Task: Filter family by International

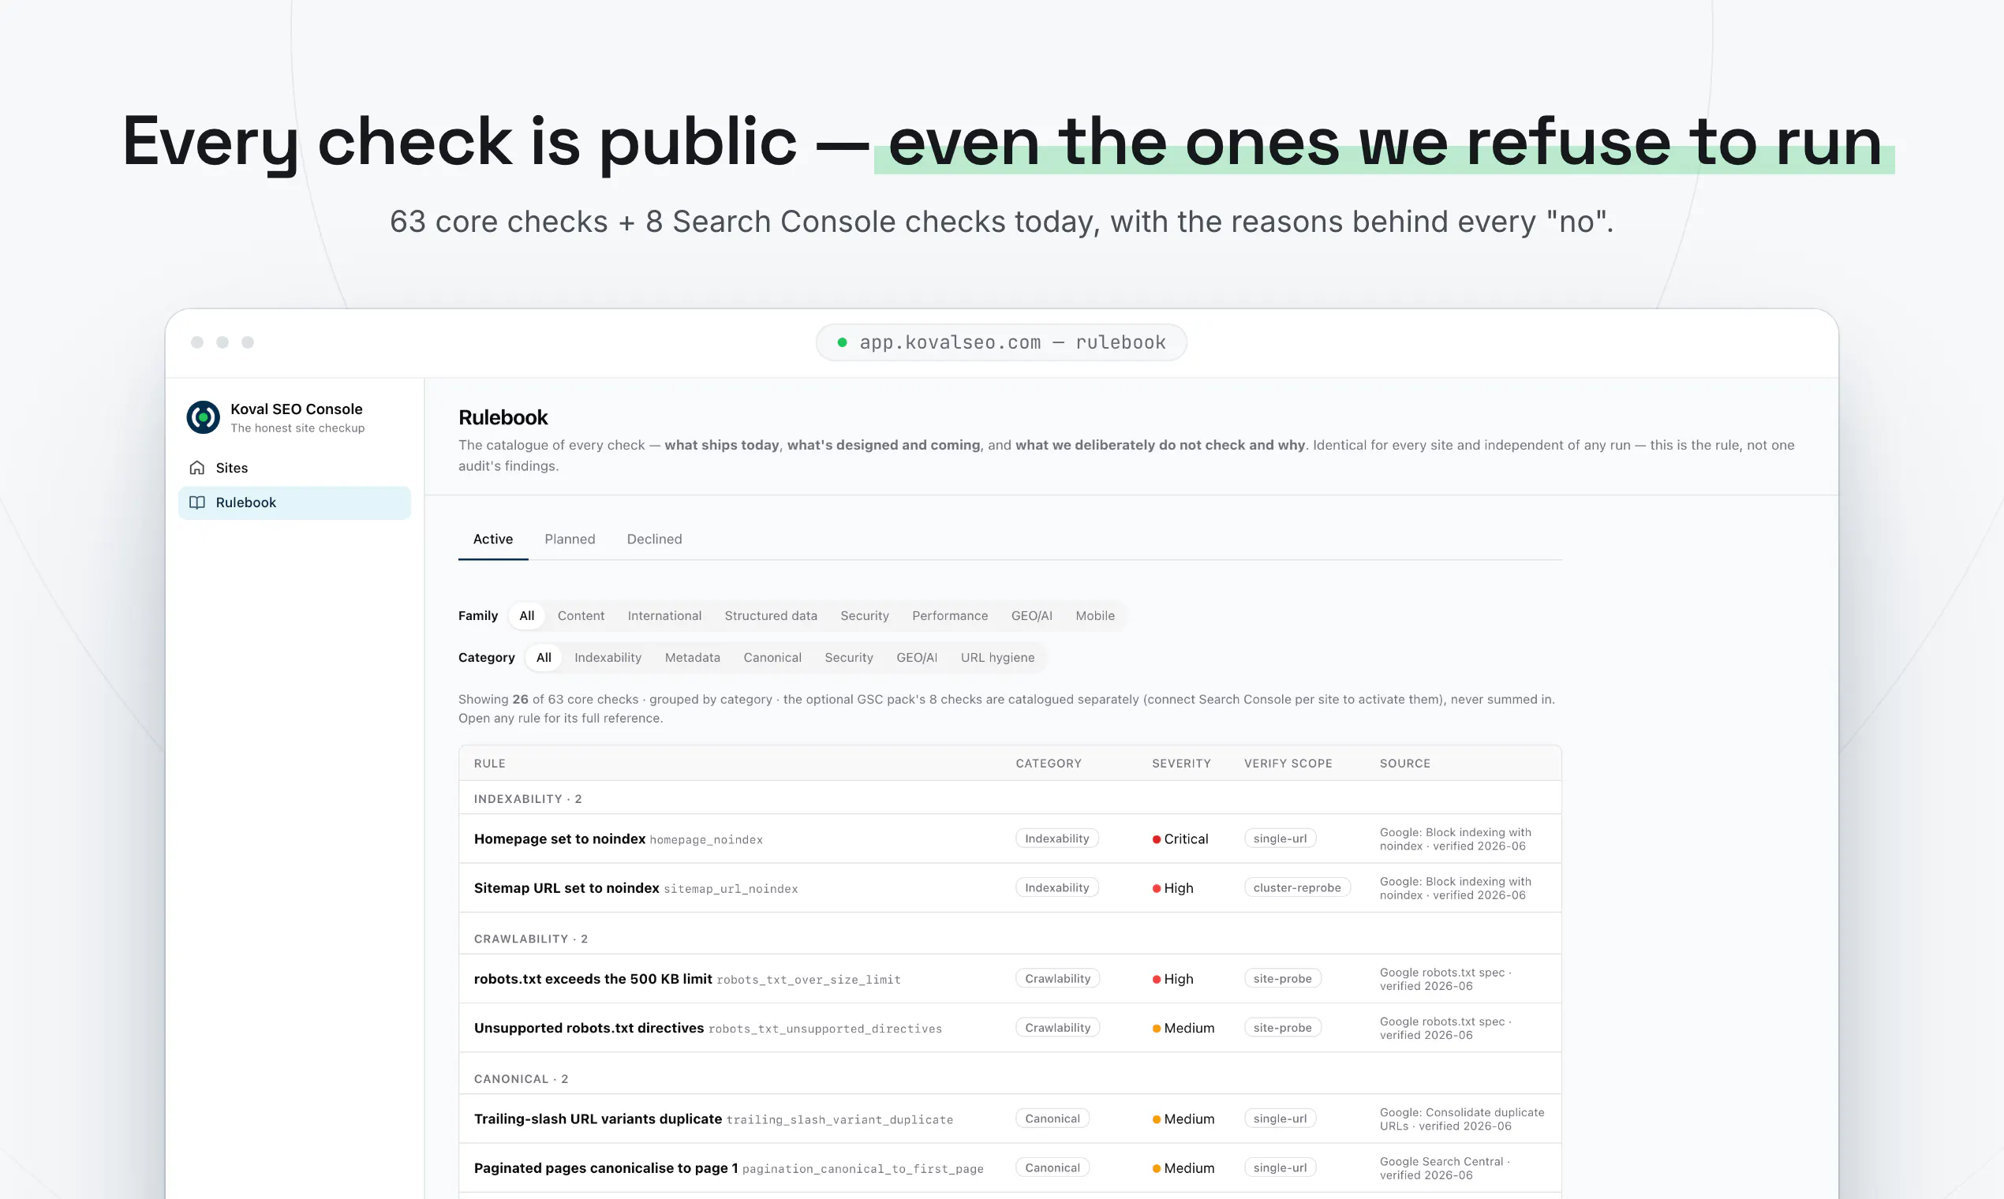Action: (664, 615)
